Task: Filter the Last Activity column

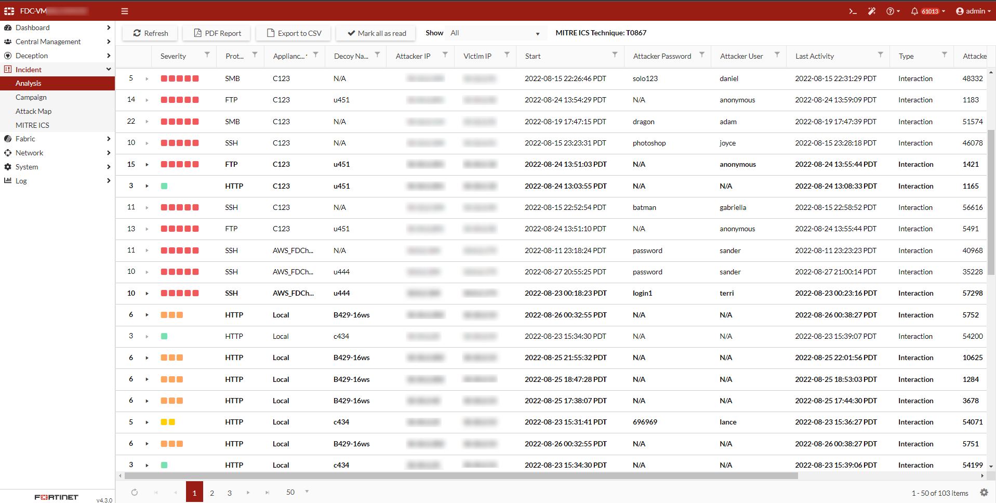Action: (x=881, y=55)
